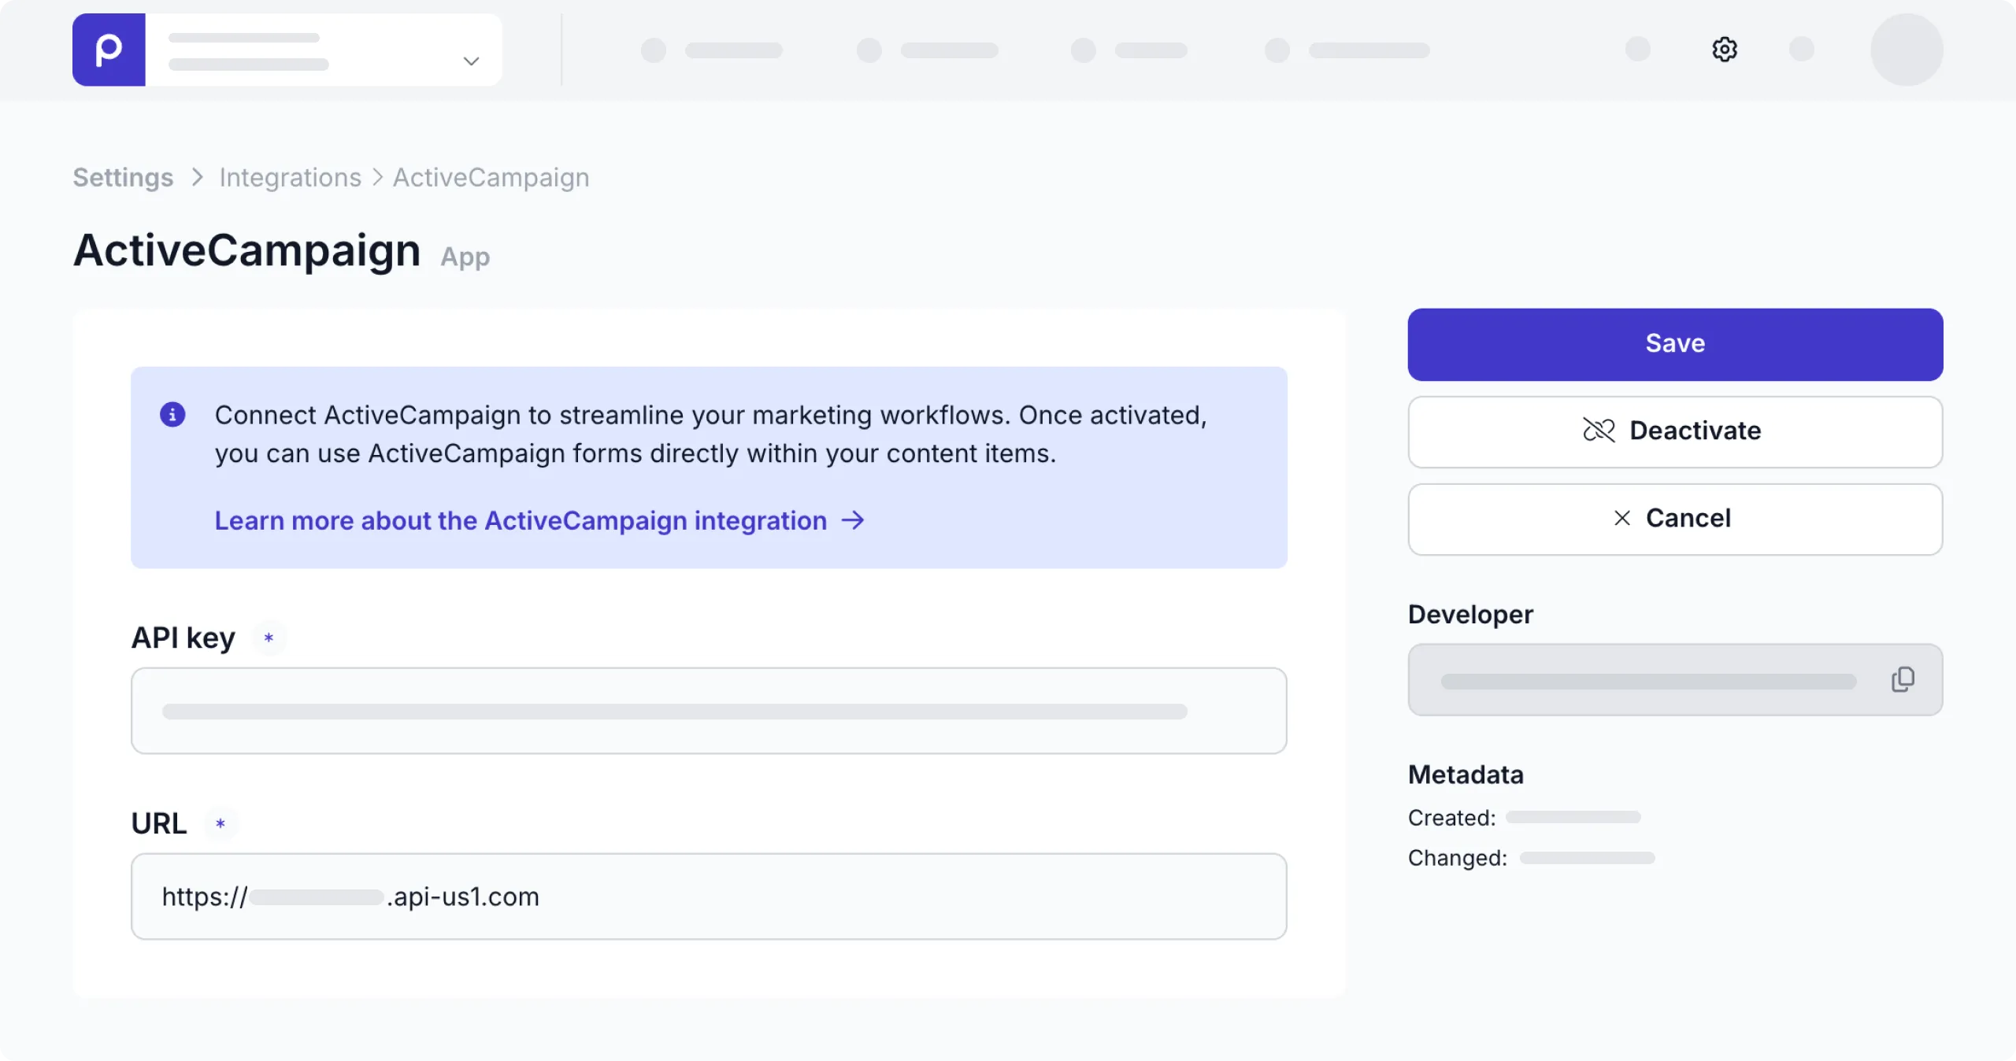Screen dimensions: 2016x1061
Task: Click the URL field label
Action: click(x=159, y=823)
